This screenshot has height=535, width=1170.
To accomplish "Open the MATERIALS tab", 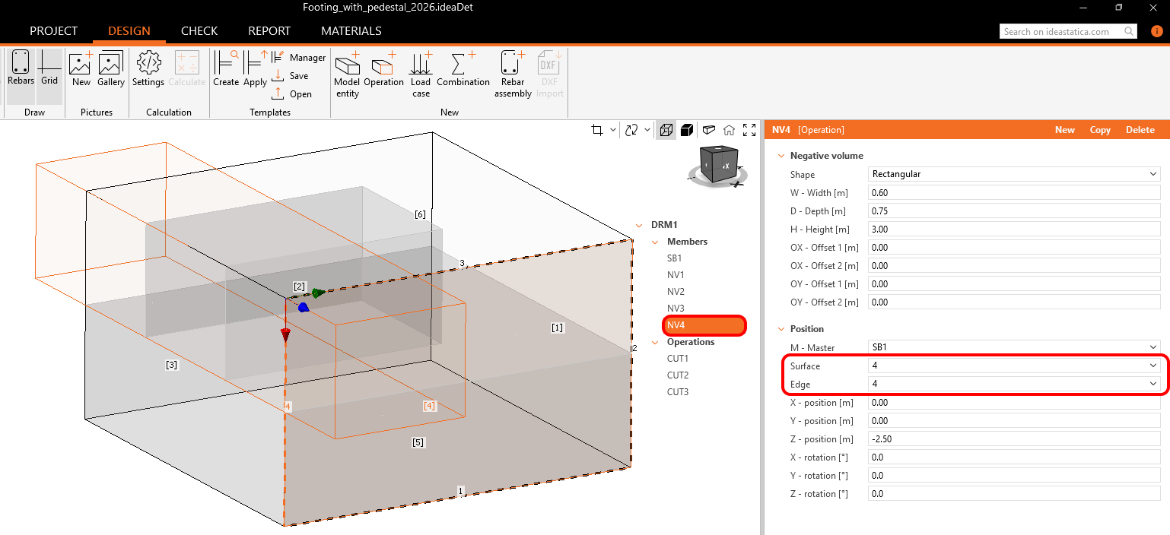I will [351, 31].
